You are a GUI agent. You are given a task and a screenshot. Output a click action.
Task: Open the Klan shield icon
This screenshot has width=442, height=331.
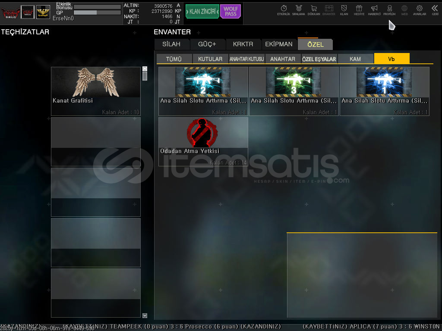tap(344, 10)
